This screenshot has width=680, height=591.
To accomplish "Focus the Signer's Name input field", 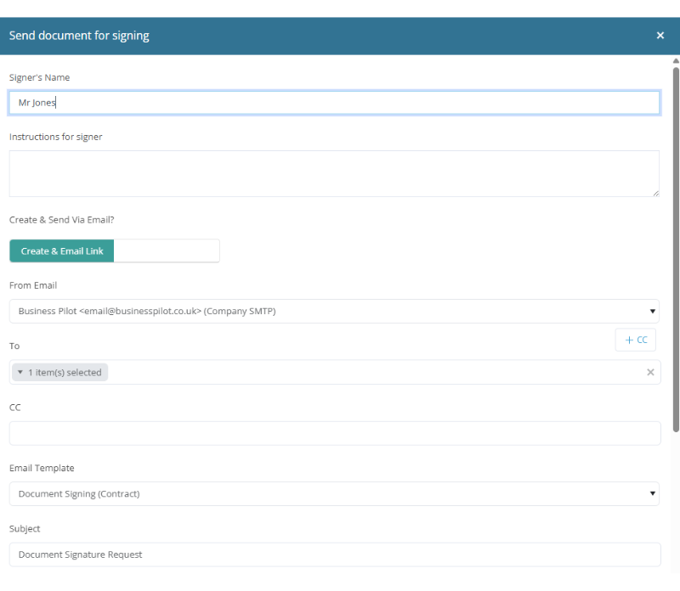I will click(x=334, y=103).
